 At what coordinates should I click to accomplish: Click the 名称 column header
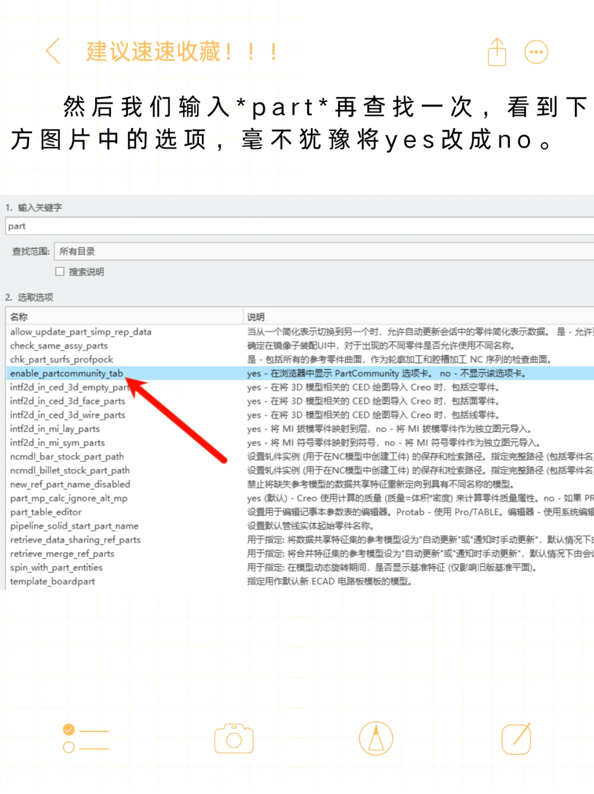(x=19, y=317)
